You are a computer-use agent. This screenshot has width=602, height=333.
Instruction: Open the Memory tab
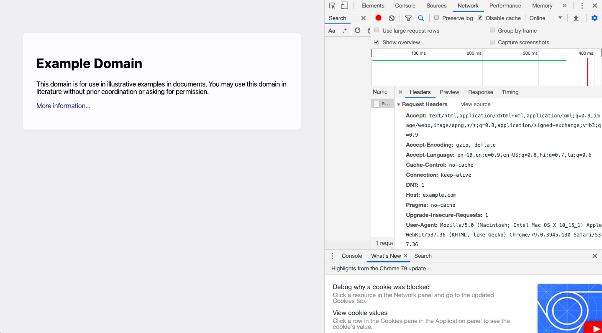click(x=542, y=6)
